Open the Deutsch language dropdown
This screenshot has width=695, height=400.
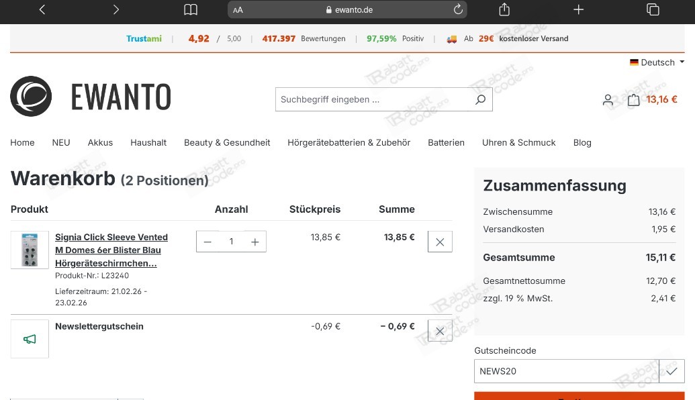[x=656, y=62]
